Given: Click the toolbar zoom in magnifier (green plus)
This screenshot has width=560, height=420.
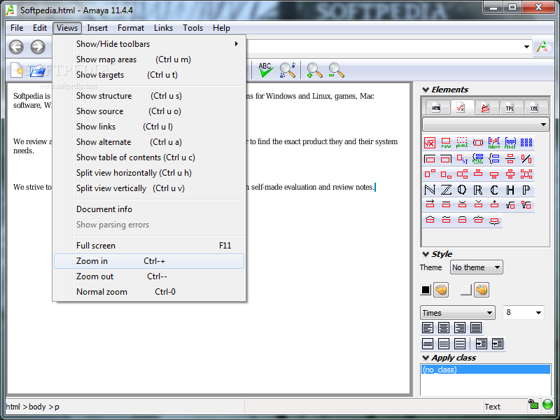Looking at the screenshot, I should tap(314, 70).
